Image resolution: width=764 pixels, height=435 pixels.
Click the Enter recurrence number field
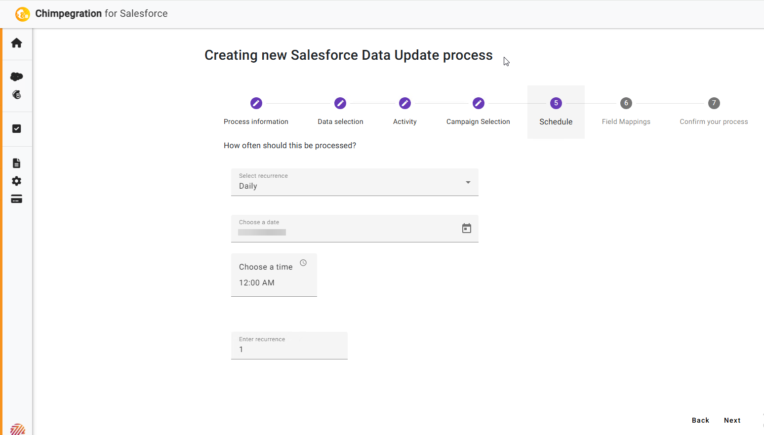point(289,346)
